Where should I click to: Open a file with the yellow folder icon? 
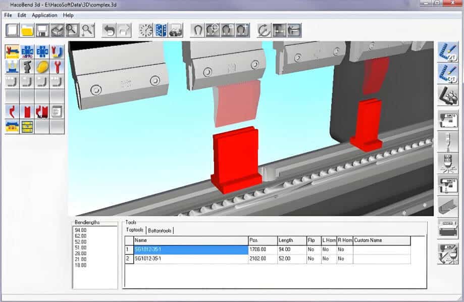(x=27, y=30)
